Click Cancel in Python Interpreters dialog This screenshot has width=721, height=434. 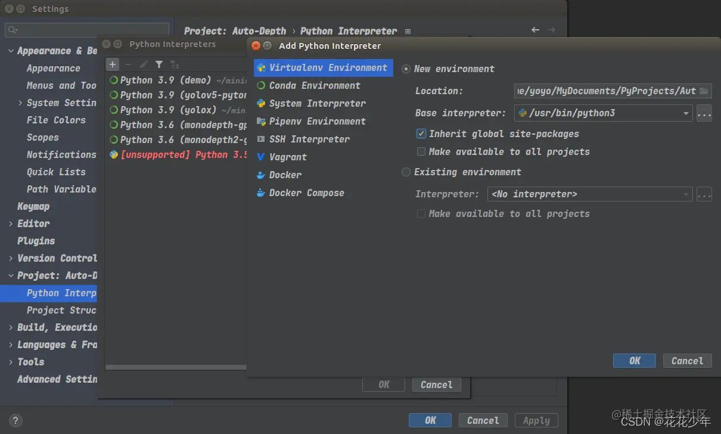click(x=437, y=385)
